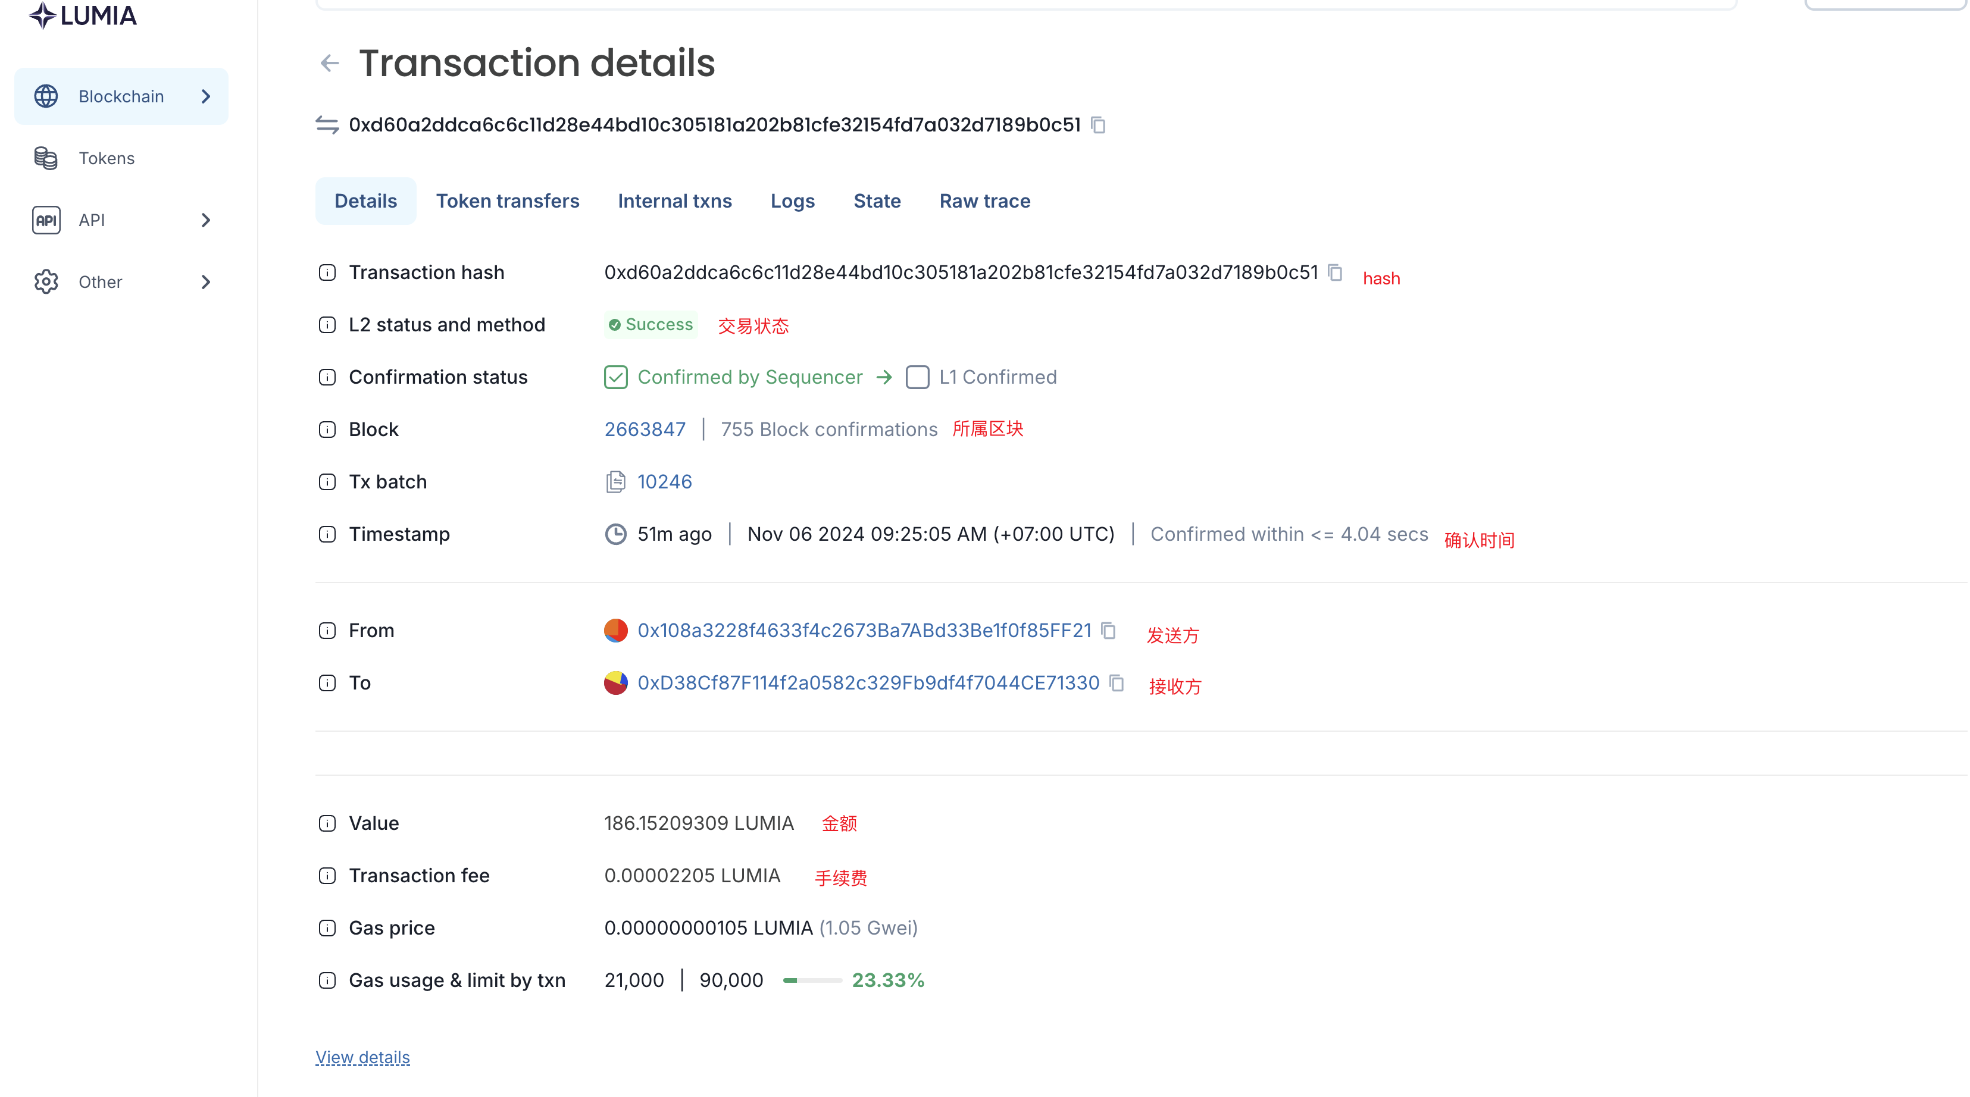Image resolution: width=1970 pixels, height=1097 pixels.
Task: Click info icon beside Gas price
Action: coord(327,928)
